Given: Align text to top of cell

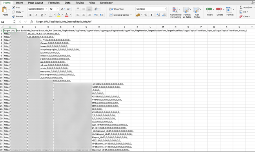Looking at the screenshot, I should pos(78,9).
